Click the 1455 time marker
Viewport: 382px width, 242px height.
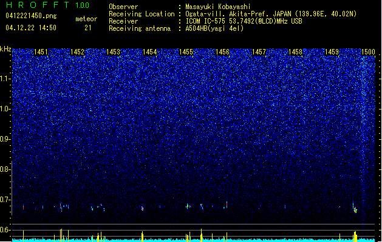[x=186, y=52]
